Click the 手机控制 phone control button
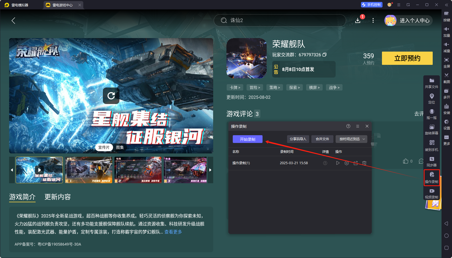 click(371, 5)
